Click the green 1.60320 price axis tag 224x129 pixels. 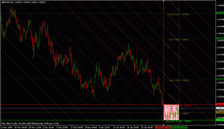click(220, 79)
